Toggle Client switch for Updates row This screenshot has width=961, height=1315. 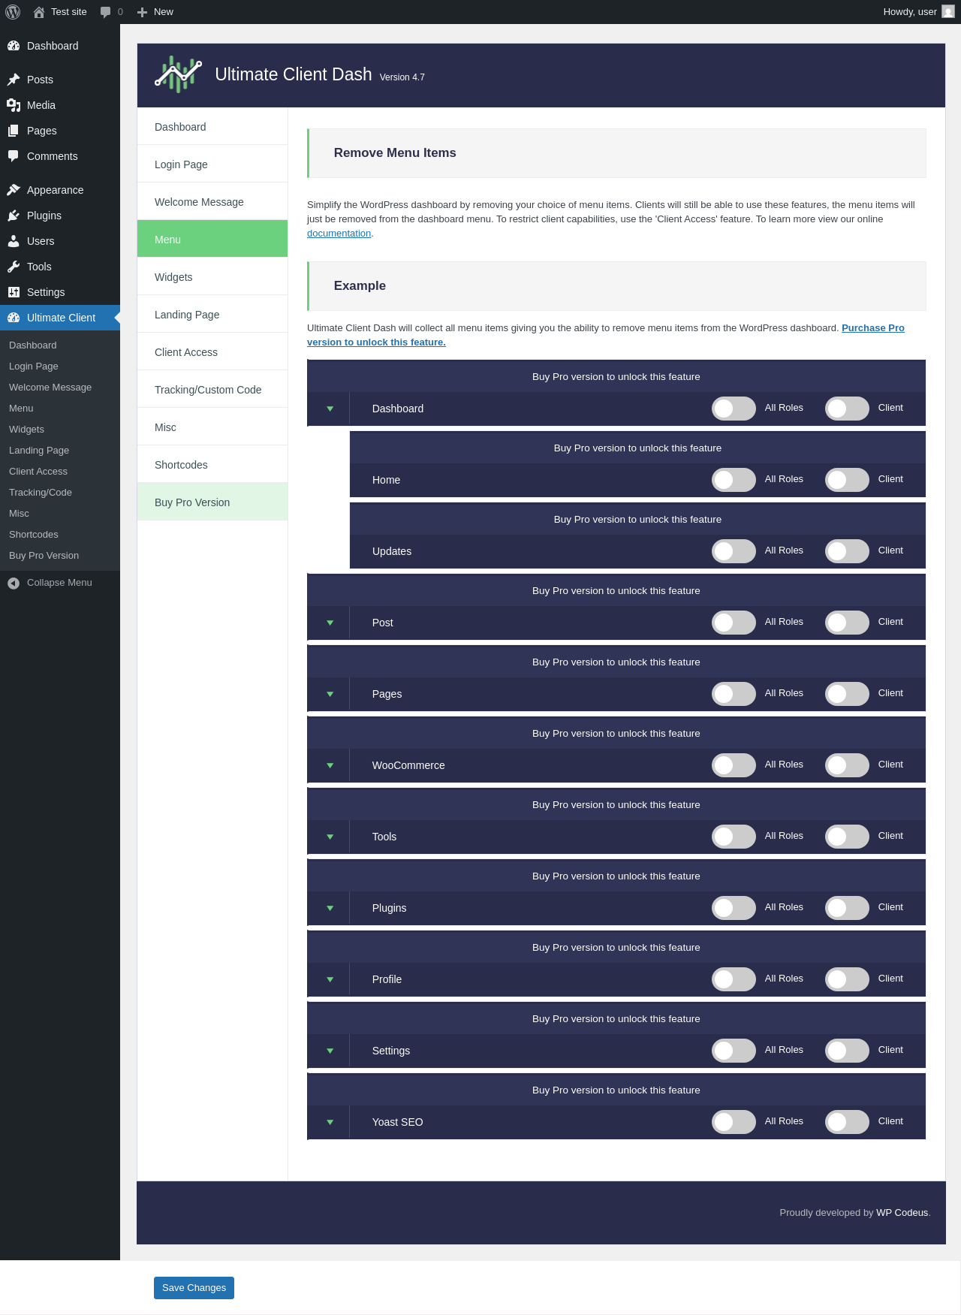coord(847,551)
